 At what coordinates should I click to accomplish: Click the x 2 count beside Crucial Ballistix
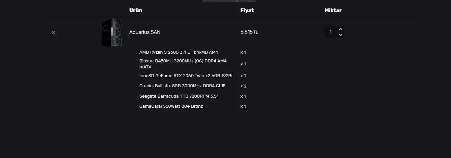tap(243, 86)
